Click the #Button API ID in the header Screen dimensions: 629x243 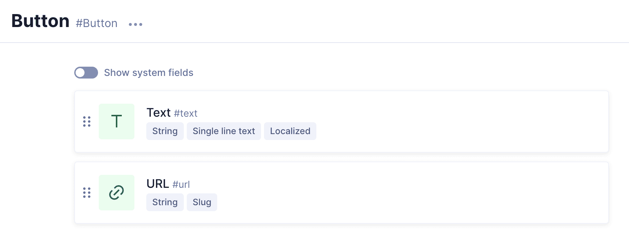[x=97, y=23]
